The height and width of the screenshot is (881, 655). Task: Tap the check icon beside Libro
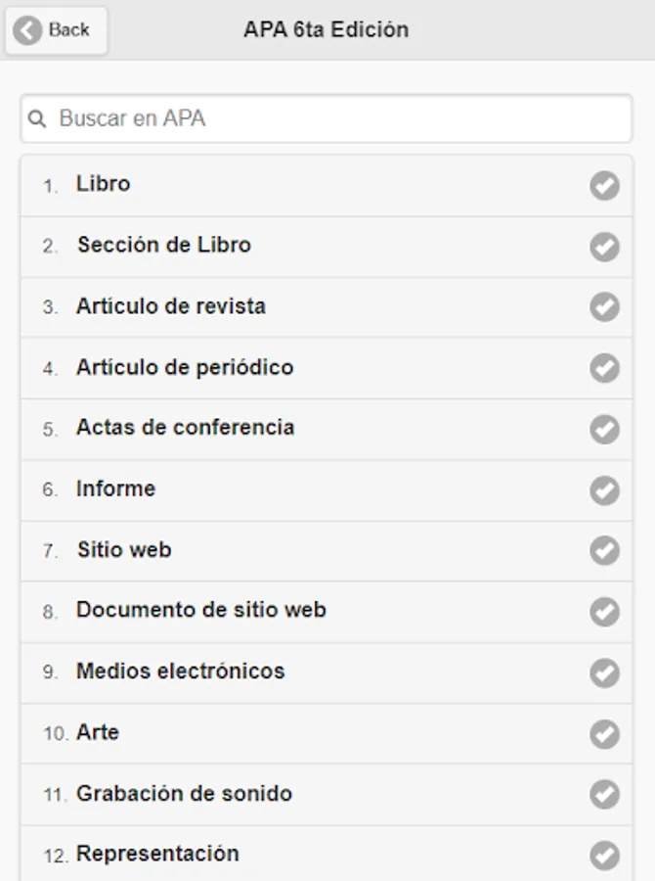point(604,185)
